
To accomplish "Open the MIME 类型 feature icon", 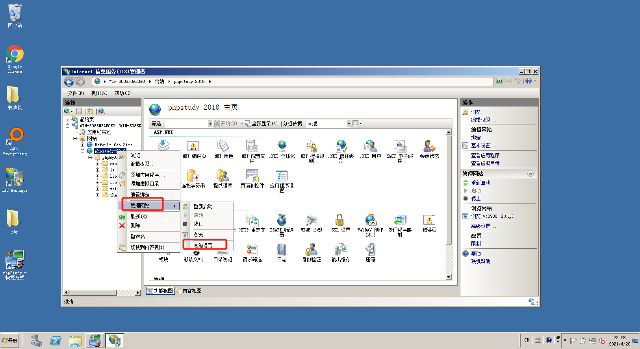I will click(x=311, y=223).
